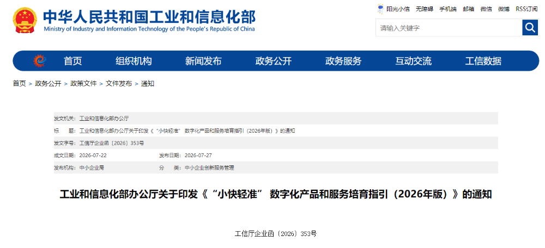Click the search magnifier icon button
This screenshot has height=248, width=545.
tap(530, 27)
